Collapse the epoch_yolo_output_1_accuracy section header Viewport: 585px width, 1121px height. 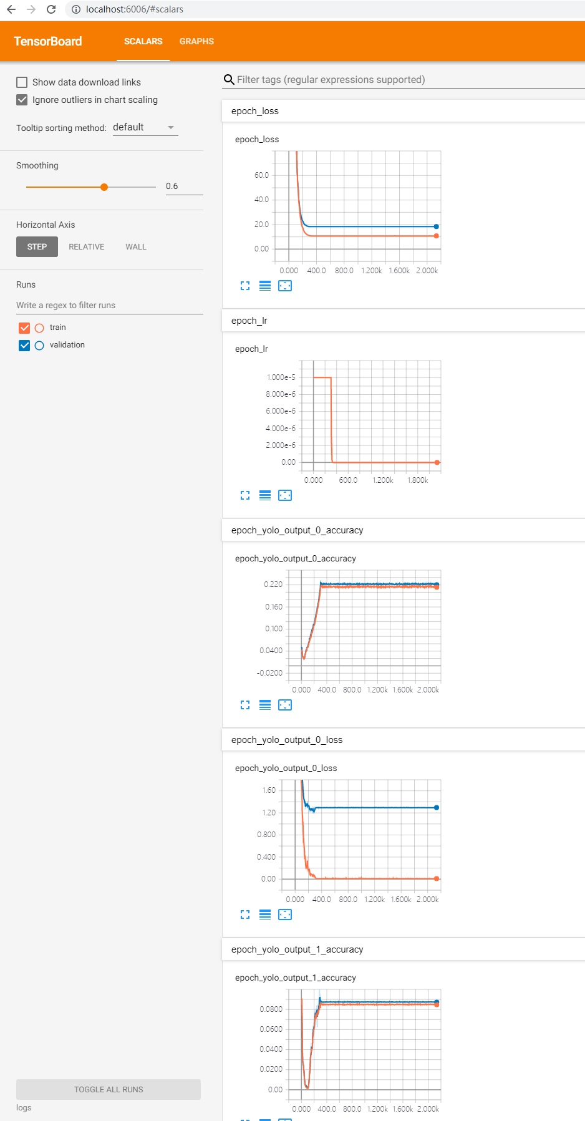click(404, 949)
